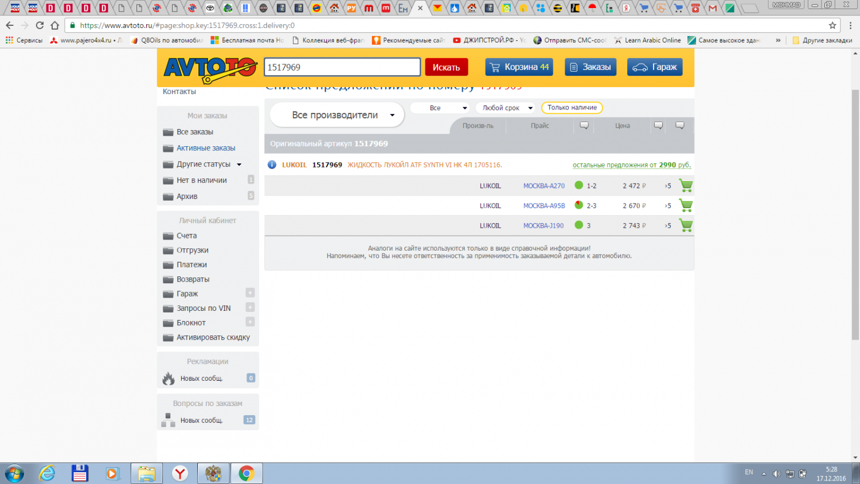Open the Другие закладки folder
Viewport: 860px width, 484px height.
(822, 40)
